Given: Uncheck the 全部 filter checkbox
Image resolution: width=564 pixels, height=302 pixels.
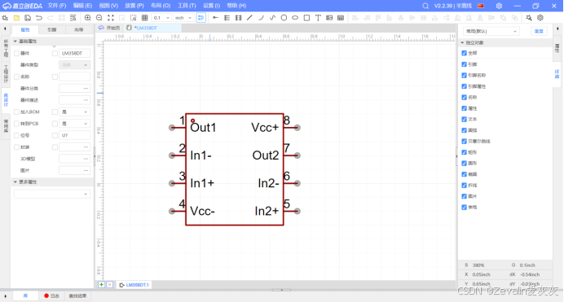Looking at the screenshot, I should (x=464, y=53).
